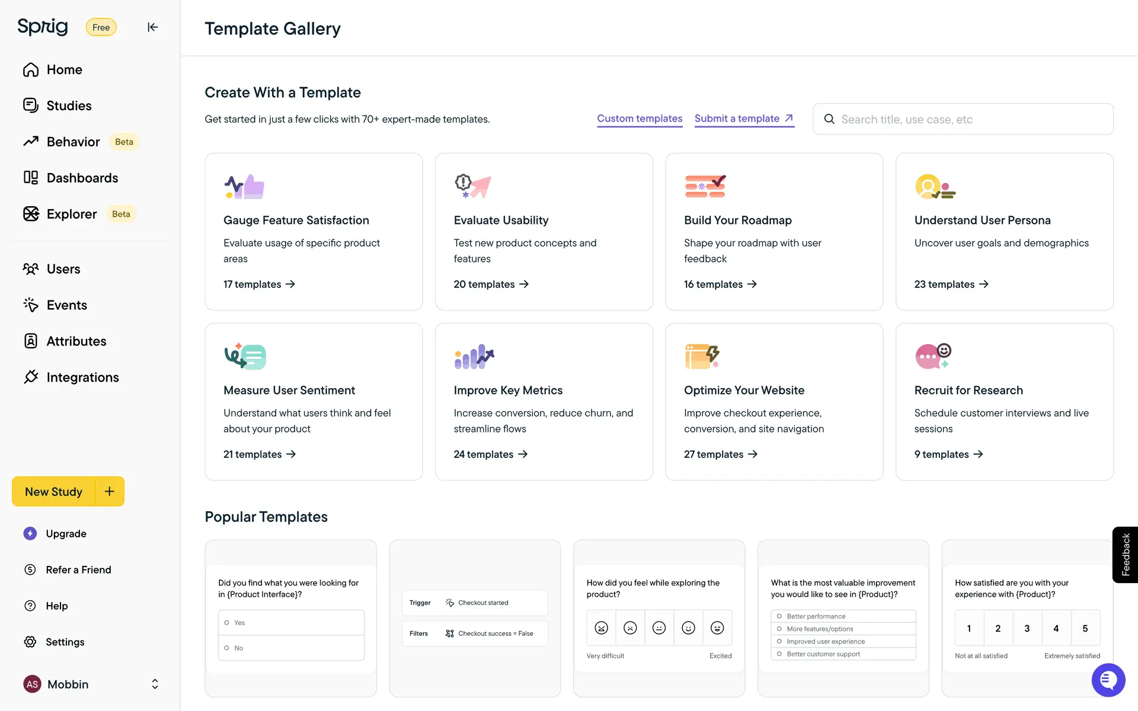Viewport: 1138px width, 711px height.
Task: Click the Custom templates link
Action: 640,118
